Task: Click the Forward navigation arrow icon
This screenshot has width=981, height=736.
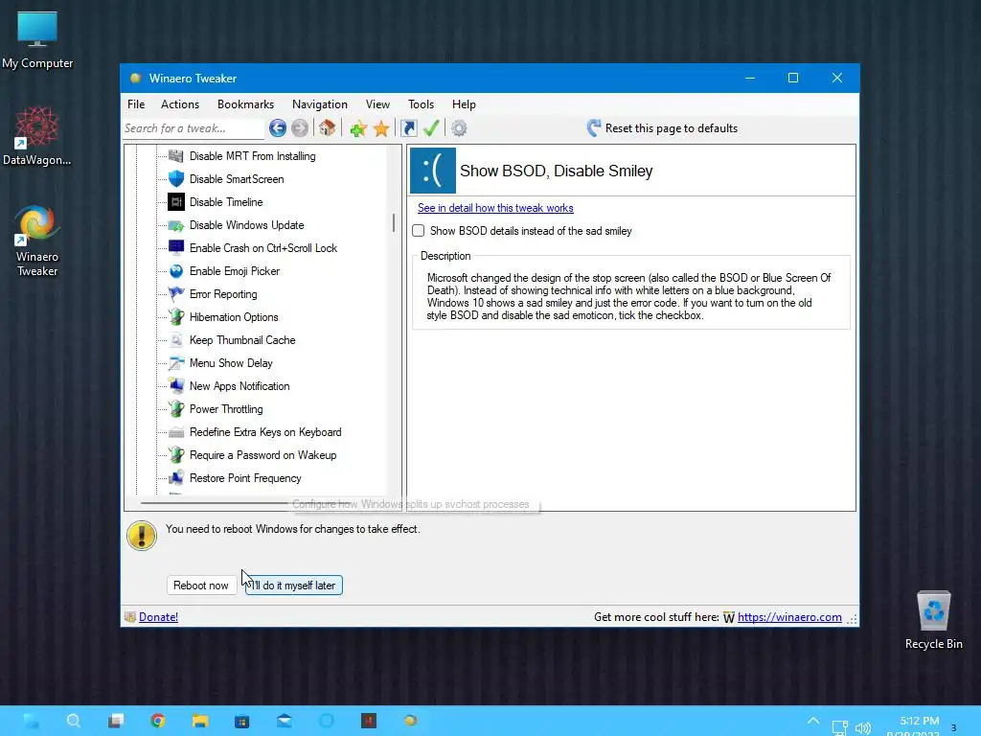Action: pos(300,128)
